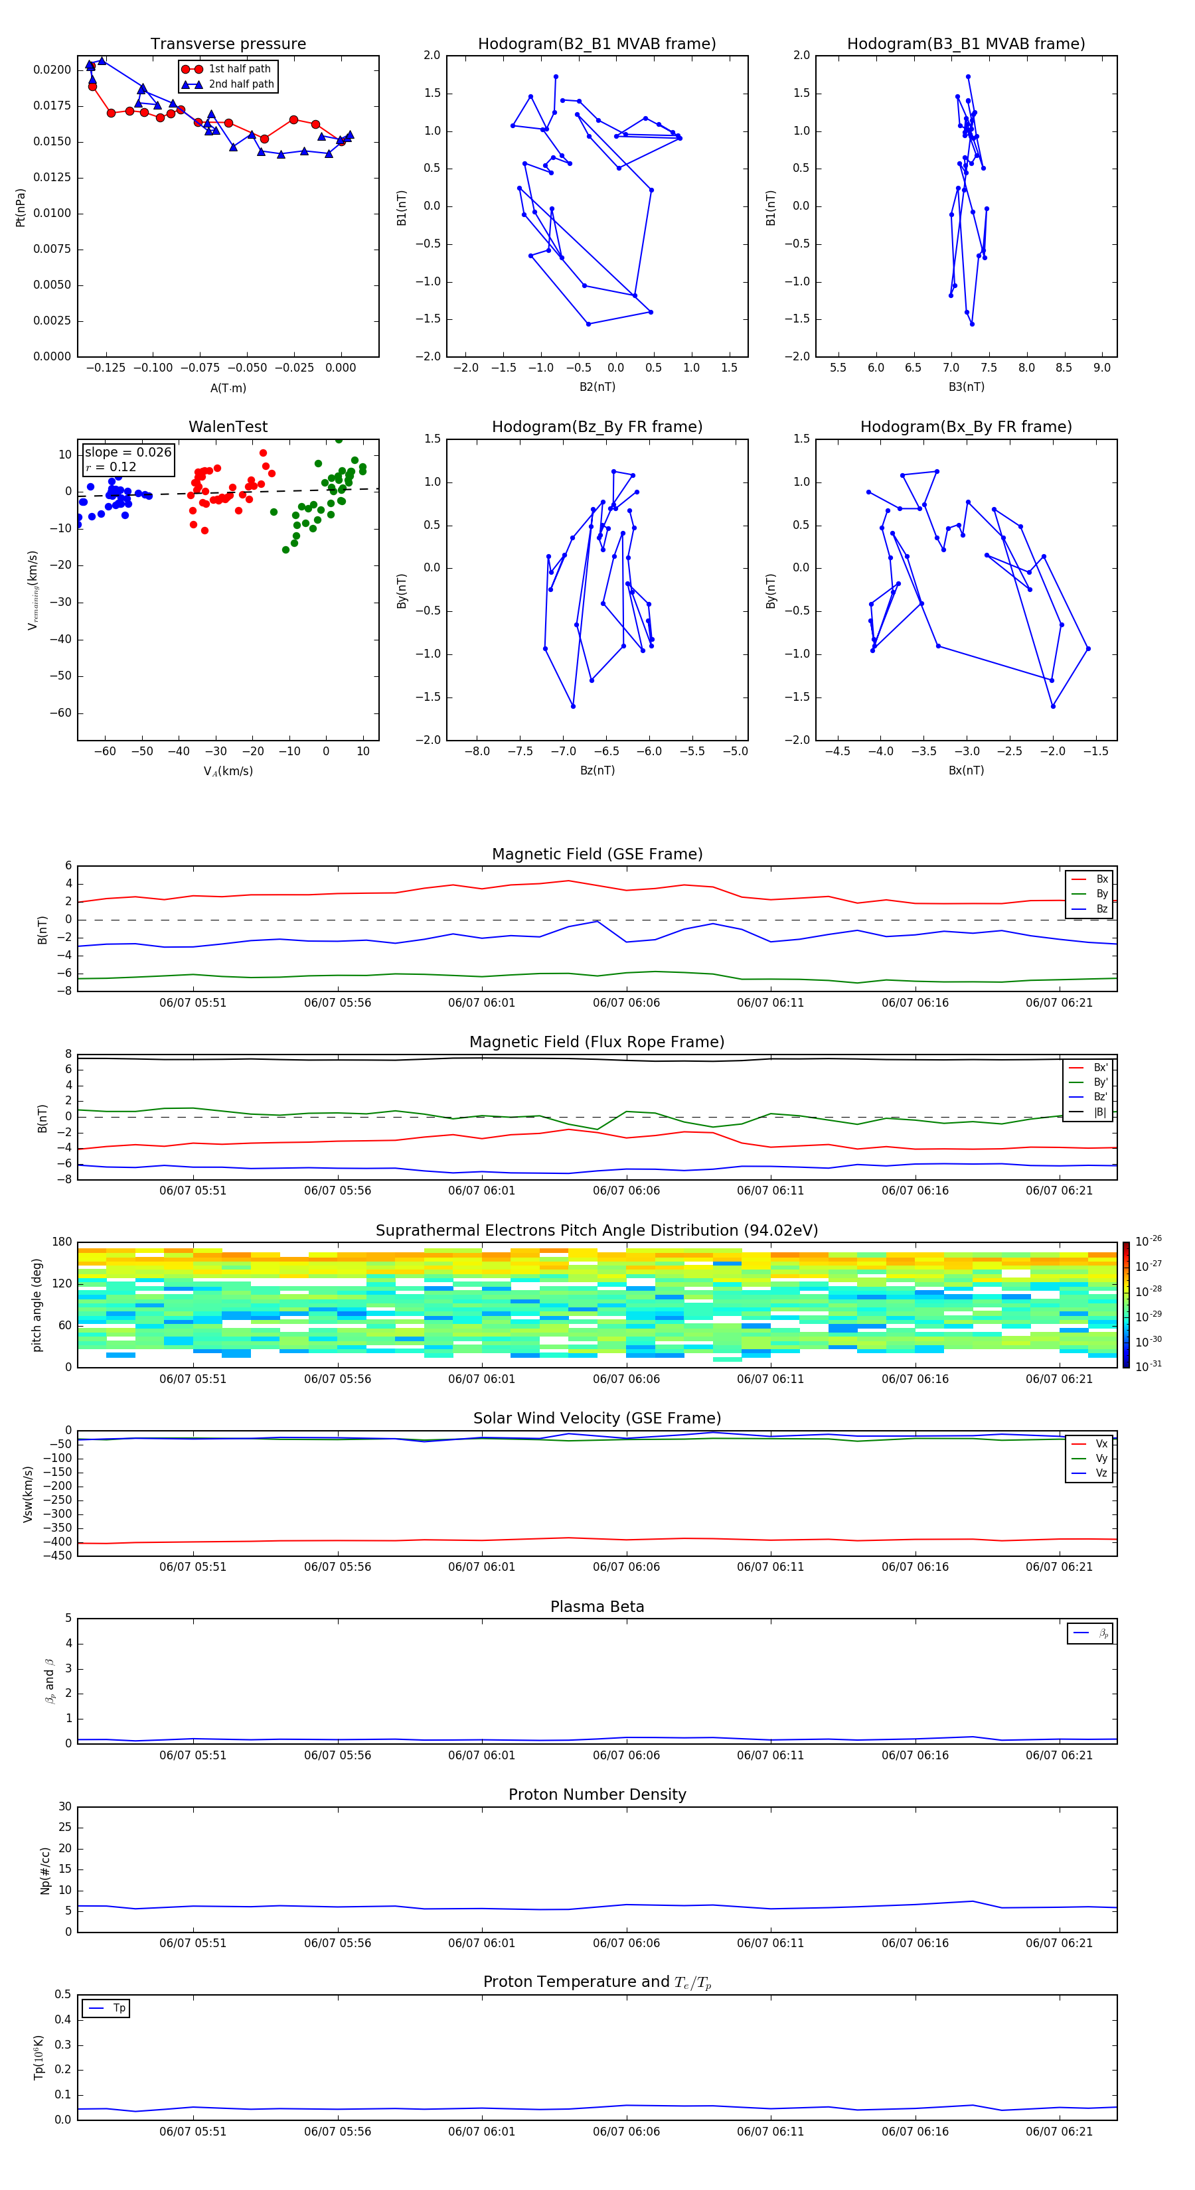
Task: Click the "Plasma Beta" plot title
Action: coord(597,1607)
